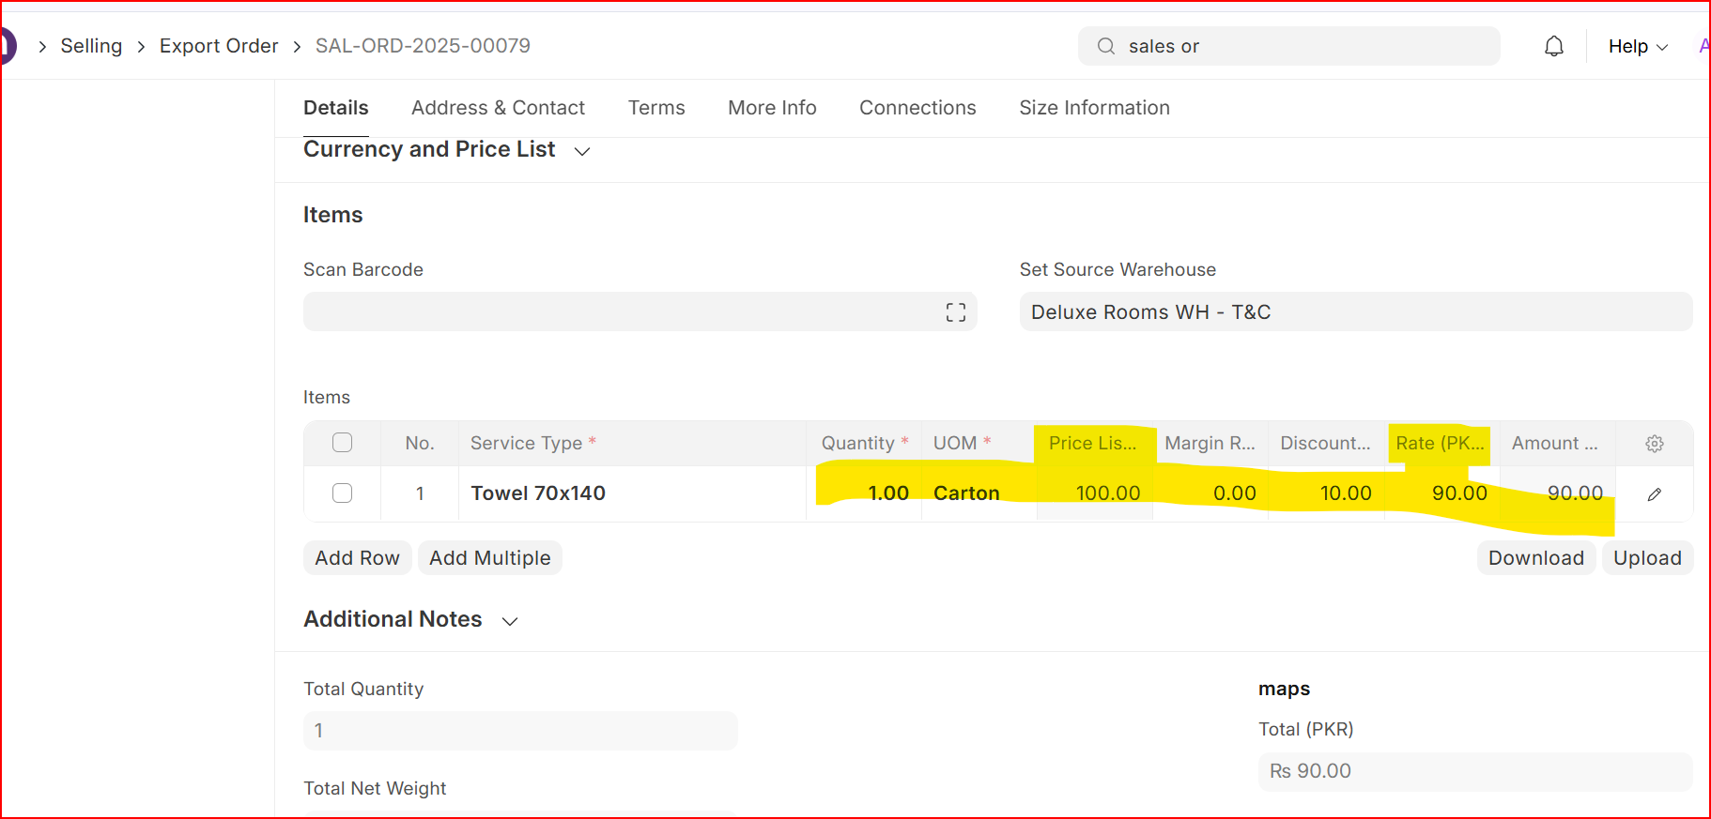Click the app logo at top left
The width and height of the screenshot is (1711, 819).
(x=8, y=46)
